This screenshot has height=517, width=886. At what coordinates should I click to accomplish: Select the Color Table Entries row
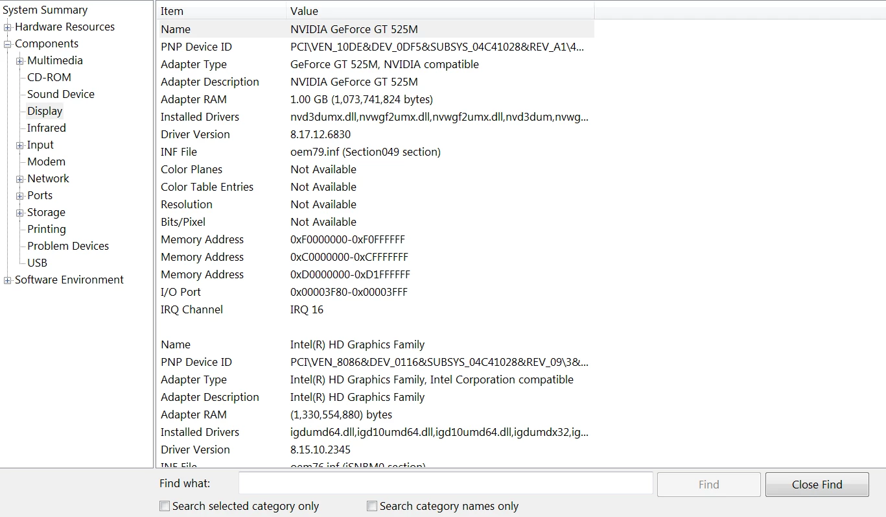point(376,187)
